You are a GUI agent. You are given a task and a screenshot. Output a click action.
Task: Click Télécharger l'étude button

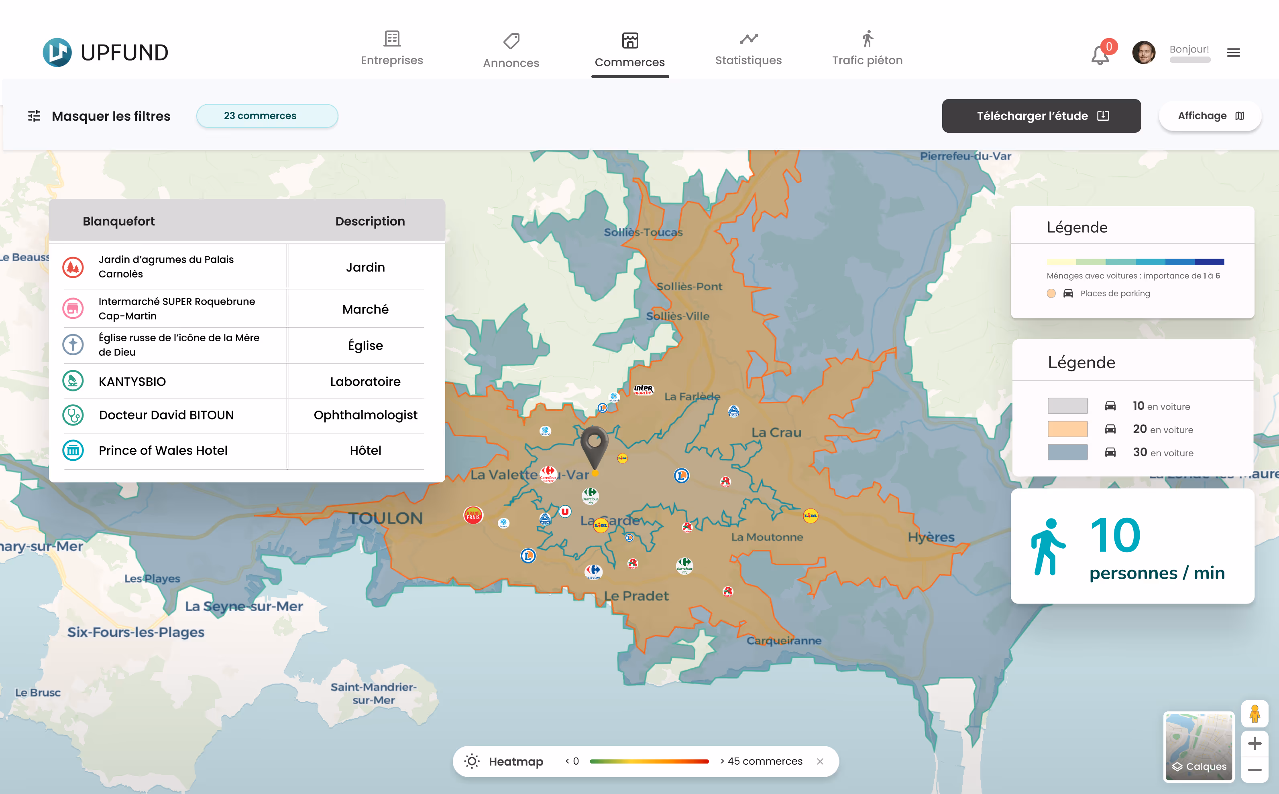[x=1041, y=116]
